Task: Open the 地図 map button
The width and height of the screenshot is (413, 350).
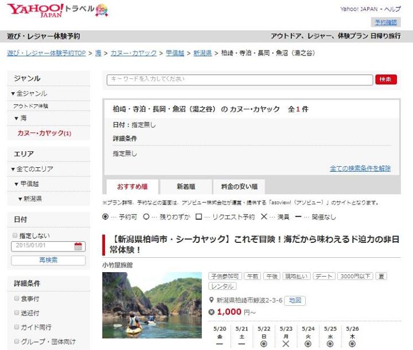Action: click(295, 300)
